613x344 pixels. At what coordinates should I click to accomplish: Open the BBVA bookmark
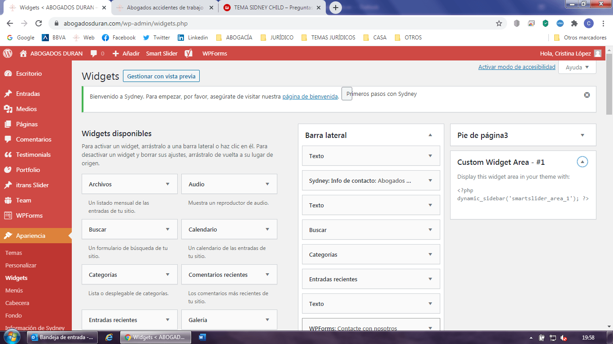54,38
